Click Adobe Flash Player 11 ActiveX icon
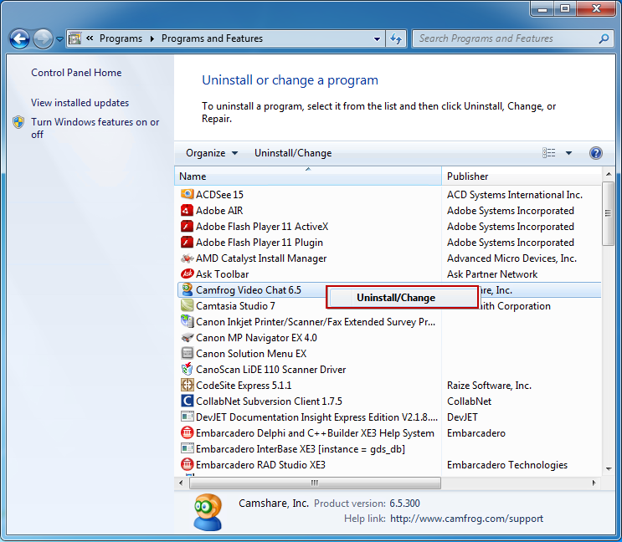Screen dimensions: 622x542 coord(187,226)
